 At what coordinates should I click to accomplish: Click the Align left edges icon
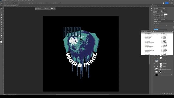point(29,3)
